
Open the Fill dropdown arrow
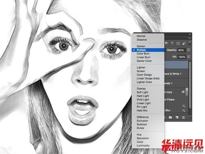click(x=189, y=57)
